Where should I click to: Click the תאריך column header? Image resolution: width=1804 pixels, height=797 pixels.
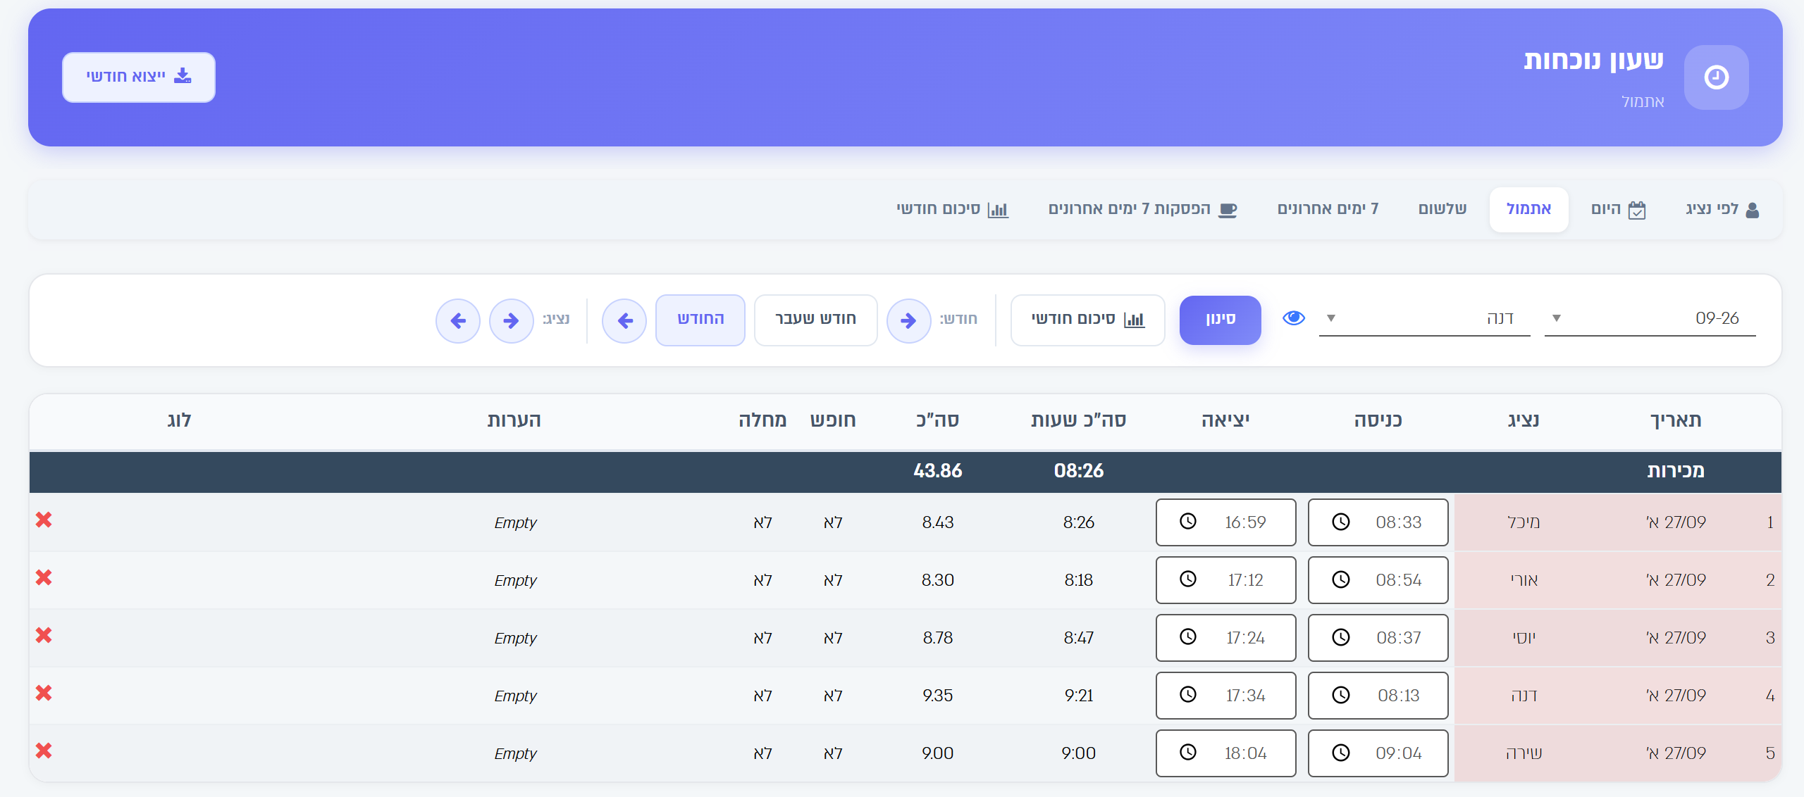(1675, 420)
